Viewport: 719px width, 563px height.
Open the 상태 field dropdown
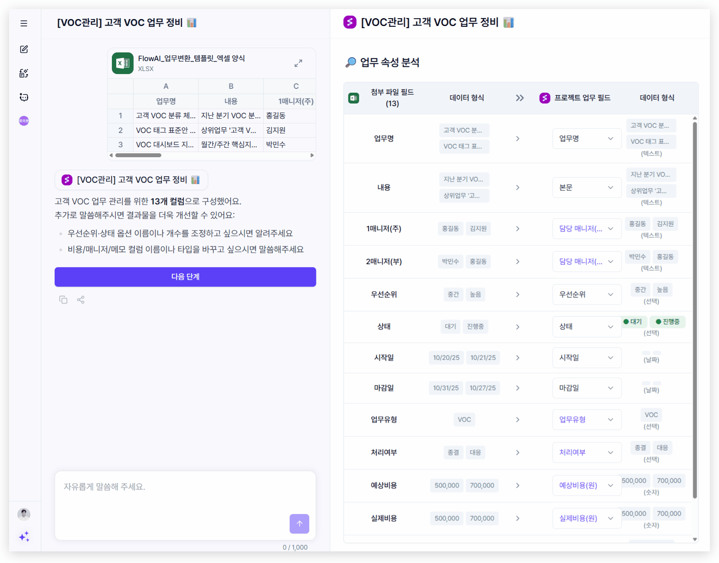click(587, 327)
